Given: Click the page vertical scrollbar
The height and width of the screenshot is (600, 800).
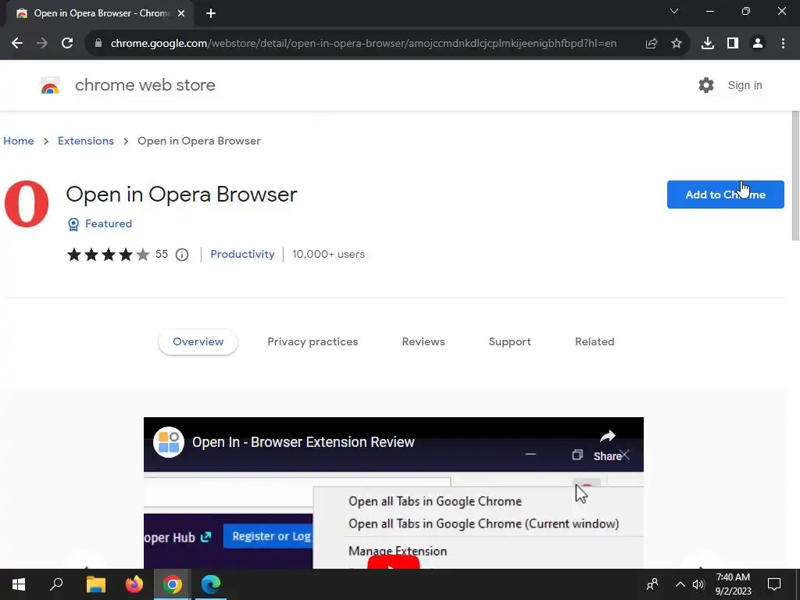Looking at the screenshot, I should [x=795, y=176].
